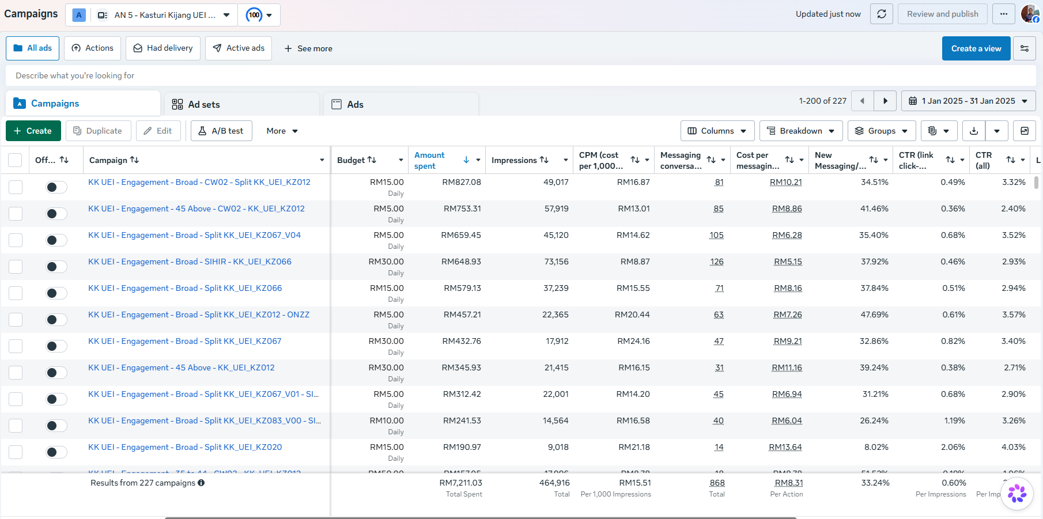The height and width of the screenshot is (519, 1043).
Task: Click the 'Describe what you're looking for' search field
Action: point(521,75)
